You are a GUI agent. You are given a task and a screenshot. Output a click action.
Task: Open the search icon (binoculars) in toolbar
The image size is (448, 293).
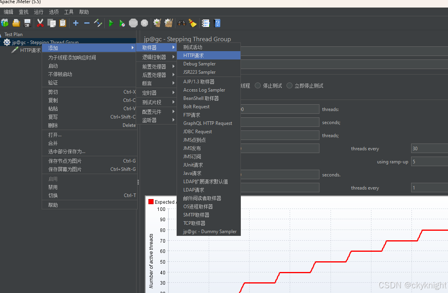[181, 23]
